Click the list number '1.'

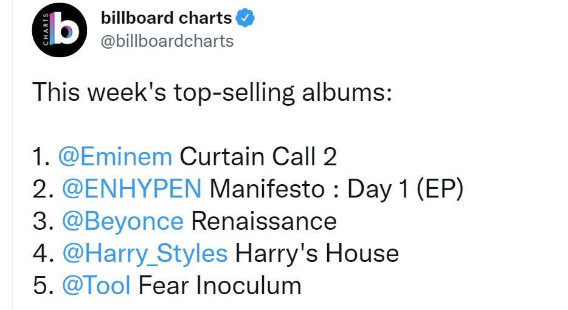tap(41, 157)
